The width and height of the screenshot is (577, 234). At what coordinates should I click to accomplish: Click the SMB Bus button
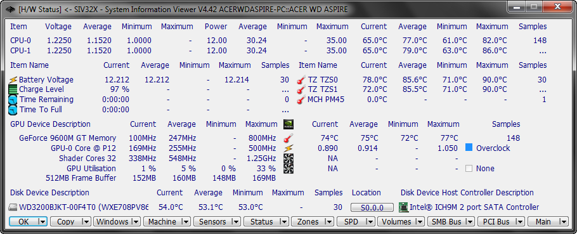[451, 221]
